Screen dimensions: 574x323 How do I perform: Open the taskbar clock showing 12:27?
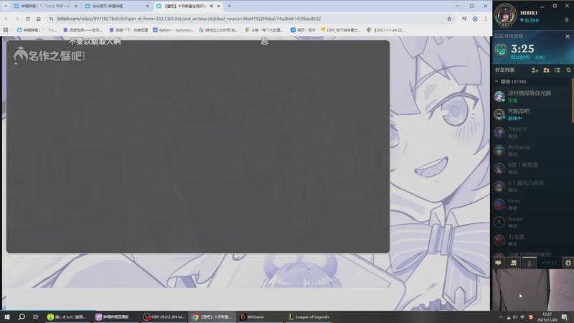coord(547,317)
